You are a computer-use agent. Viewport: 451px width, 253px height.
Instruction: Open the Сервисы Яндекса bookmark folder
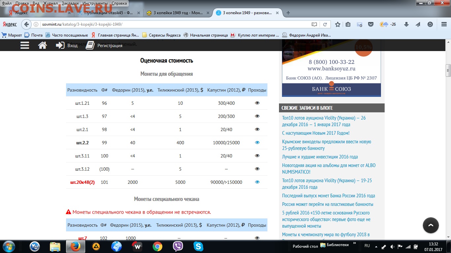point(161,35)
